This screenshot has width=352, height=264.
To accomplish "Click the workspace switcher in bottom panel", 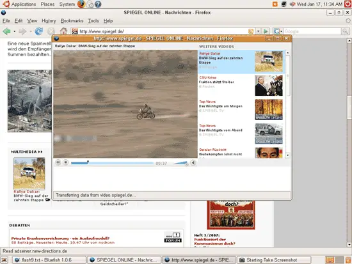I will tap(334, 260).
